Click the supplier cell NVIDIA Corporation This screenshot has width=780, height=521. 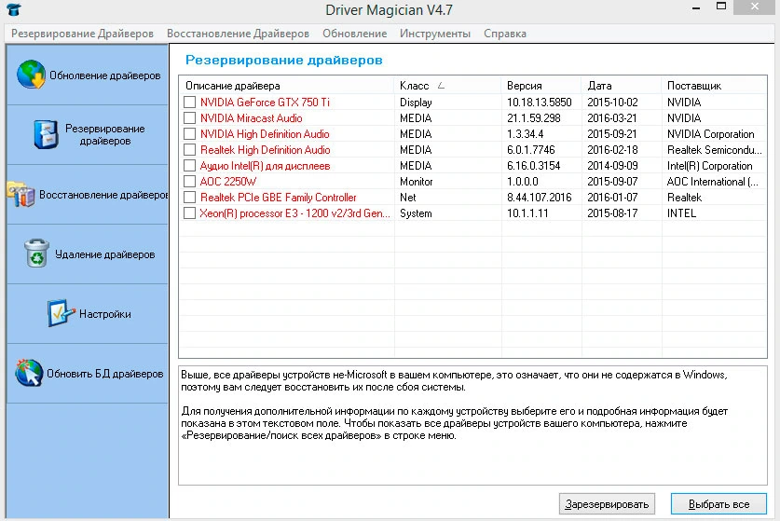(x=710, y=134)
